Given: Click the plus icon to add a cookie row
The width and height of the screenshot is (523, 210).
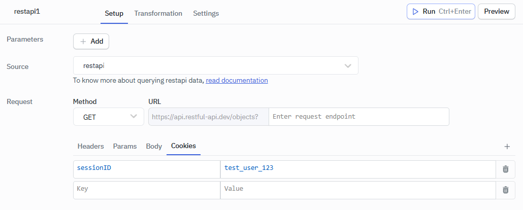Looking at the screenshot, I should 507,147.
